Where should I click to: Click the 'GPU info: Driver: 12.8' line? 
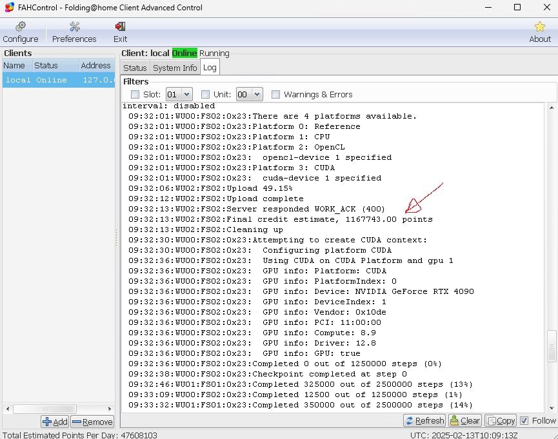[x=252, y=343]
